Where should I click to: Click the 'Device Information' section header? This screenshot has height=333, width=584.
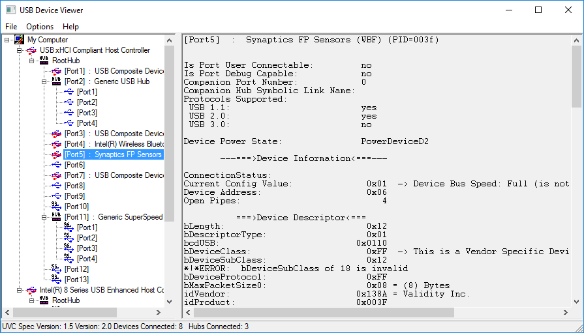pyautogui.click(x=303, y=158)
